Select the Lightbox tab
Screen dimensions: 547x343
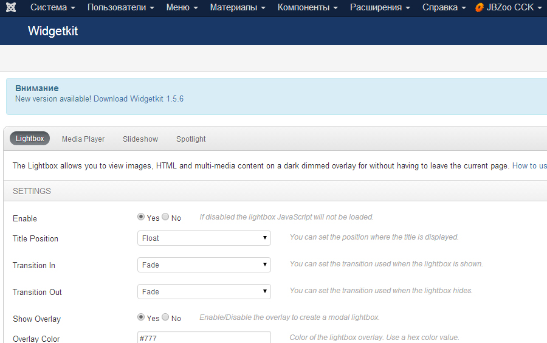point(30,139)
